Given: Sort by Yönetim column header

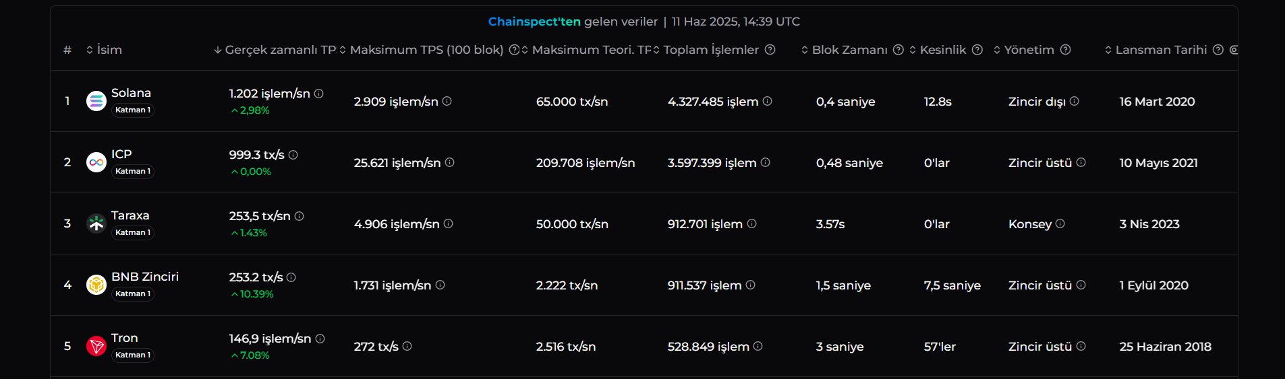Looking at the screenshot, I should pos(1024,50).
